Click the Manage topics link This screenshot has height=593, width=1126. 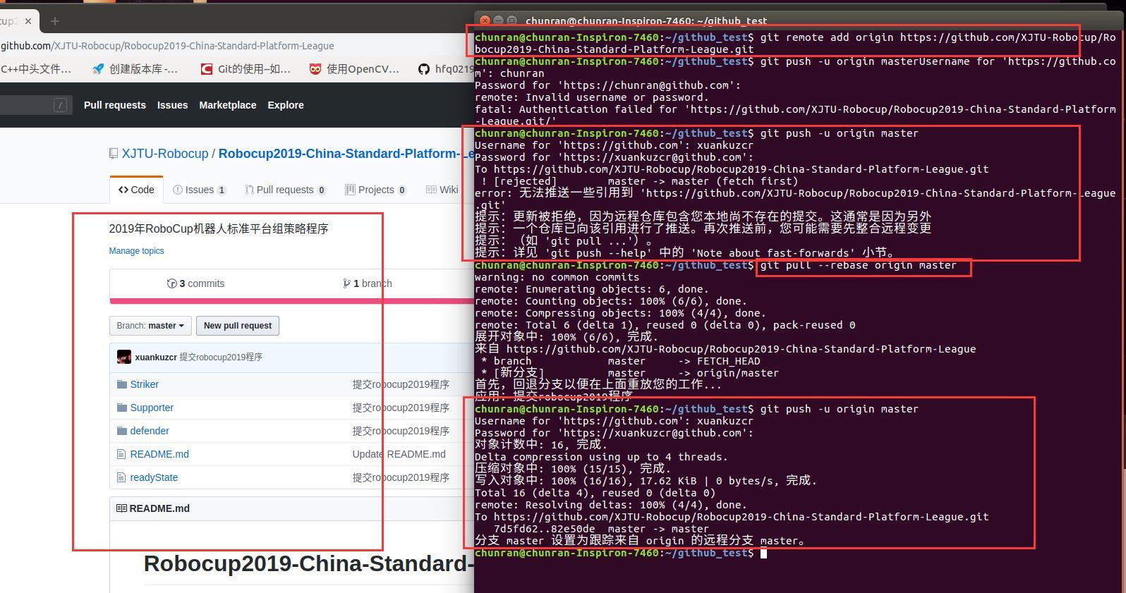pyautogui.click(x=136, y=251)
